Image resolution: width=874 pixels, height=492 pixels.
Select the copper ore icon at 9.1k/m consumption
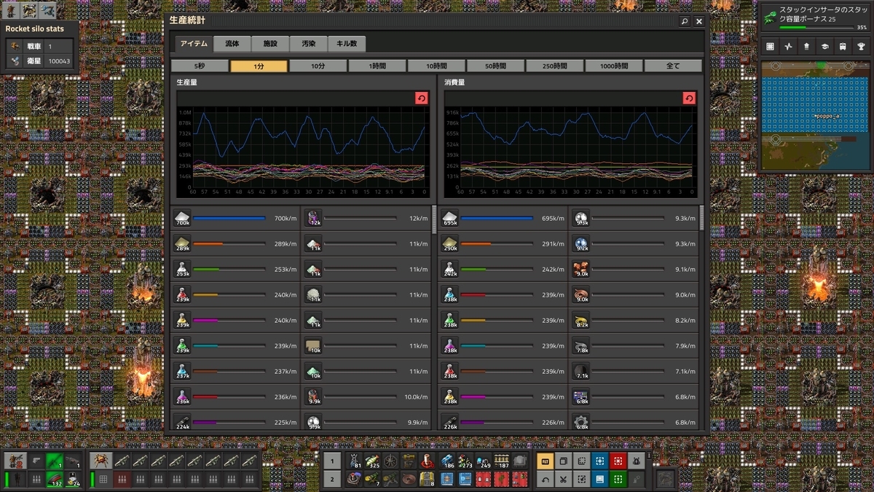click(x=581, y=270)
